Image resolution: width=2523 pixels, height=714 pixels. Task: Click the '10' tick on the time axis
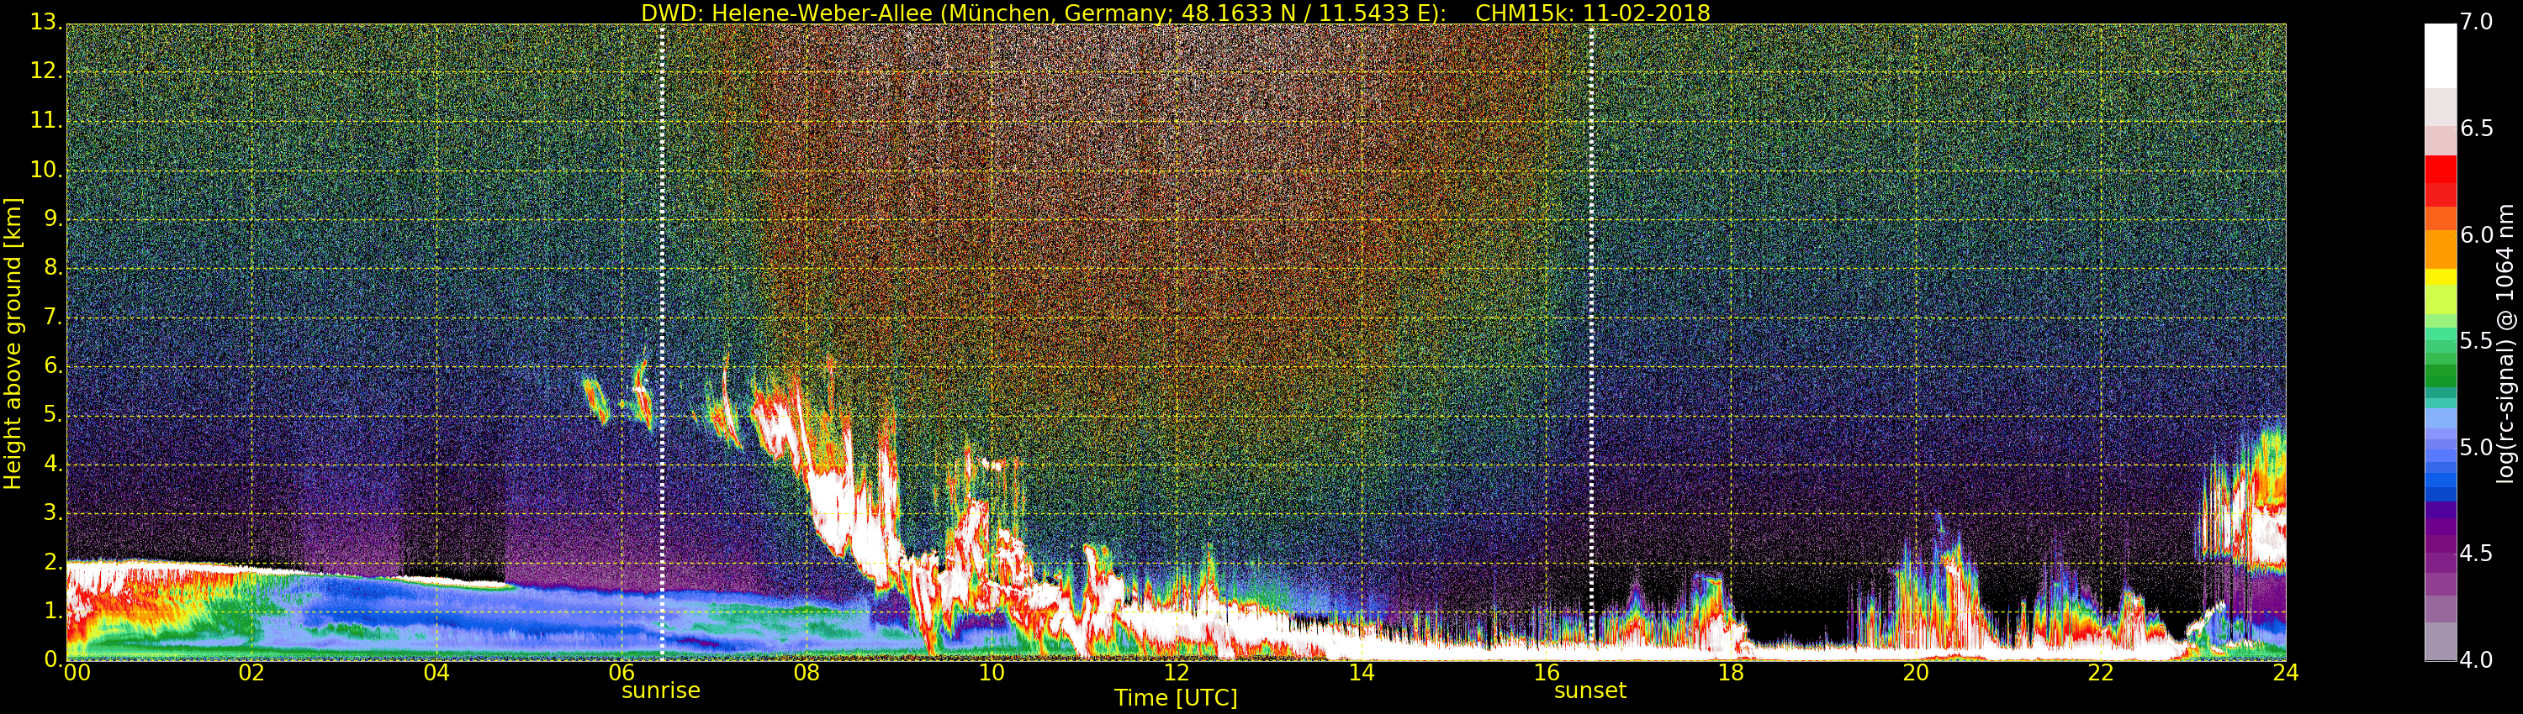click(992, 673)
